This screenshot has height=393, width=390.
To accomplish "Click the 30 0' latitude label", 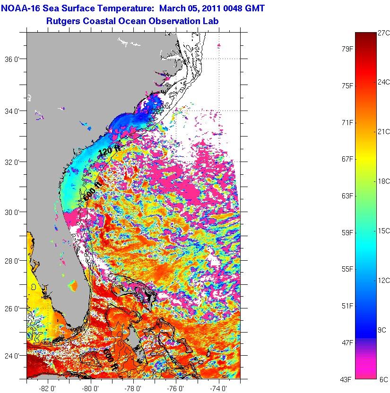I will (12, 212).
